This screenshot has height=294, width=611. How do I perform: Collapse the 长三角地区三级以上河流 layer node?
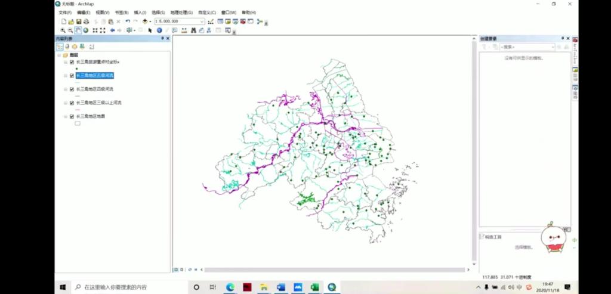tap(66, 103)
